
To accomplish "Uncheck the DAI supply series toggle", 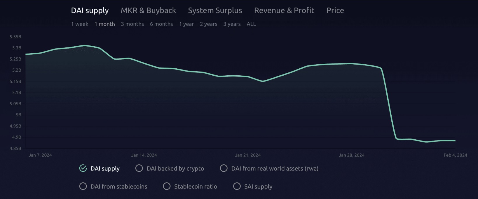I will [x=83, y=168].
